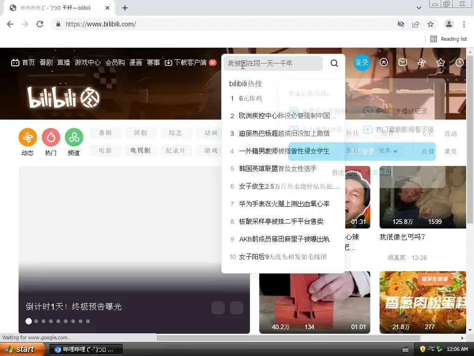Open the 大会员 membership icon
Screen dimensions: 474x356
(384, 63)
